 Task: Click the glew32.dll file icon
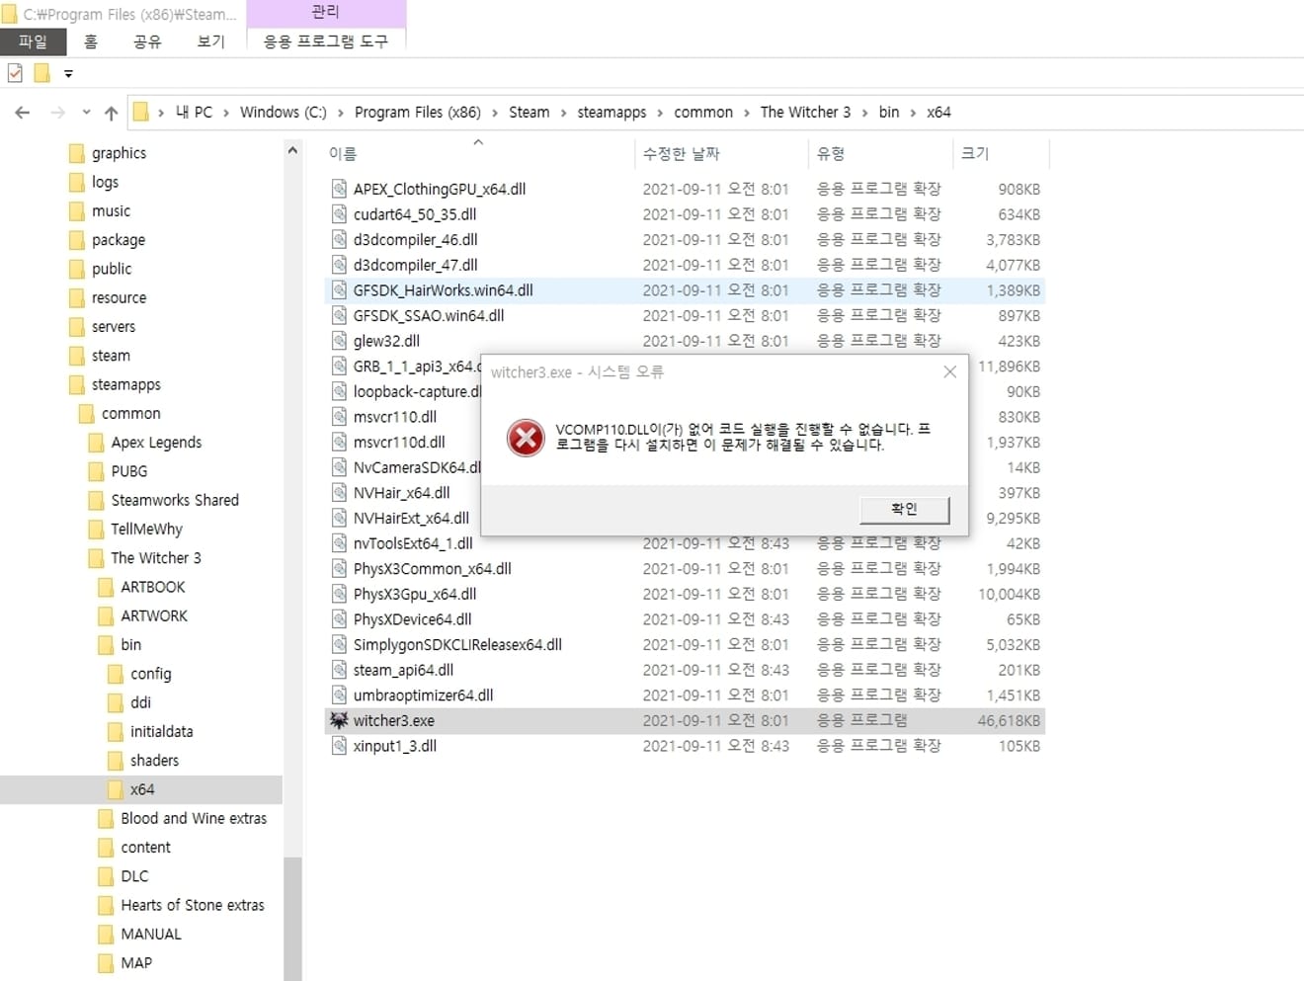coord(339,341)
